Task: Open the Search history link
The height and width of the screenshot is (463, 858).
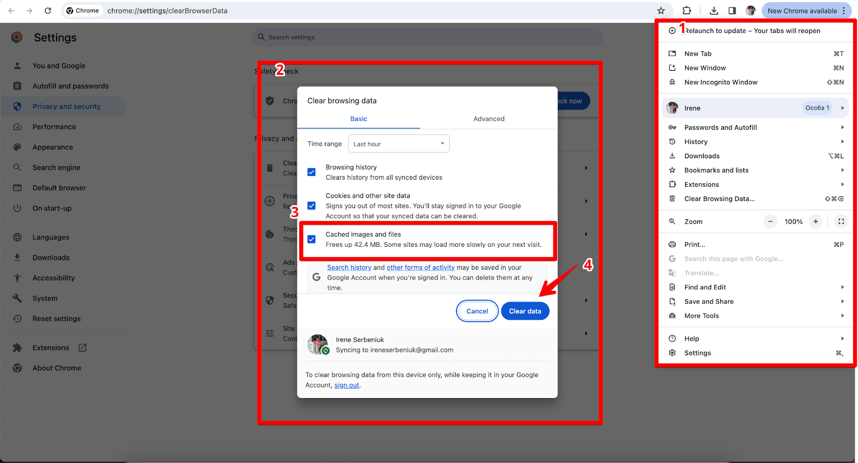Action: click(349, 268)
